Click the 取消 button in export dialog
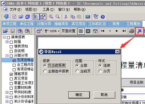This screenshot has width=145, height=104. point(104,95)
